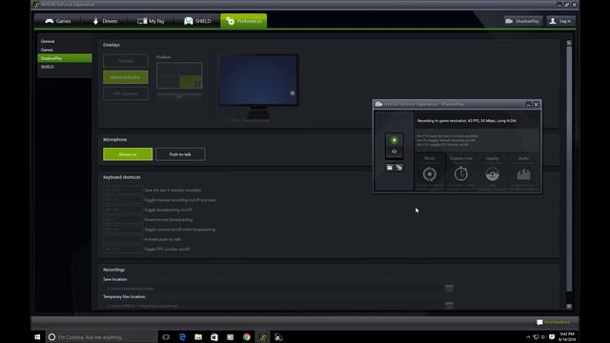Open the Shadow time setting
The height and width of the screenshot is (343, 610).
461,172
